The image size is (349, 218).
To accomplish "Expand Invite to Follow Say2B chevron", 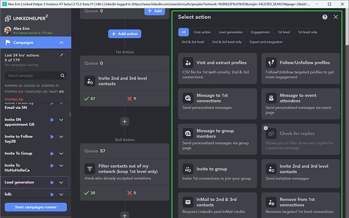I will click(x=61, y=137).
